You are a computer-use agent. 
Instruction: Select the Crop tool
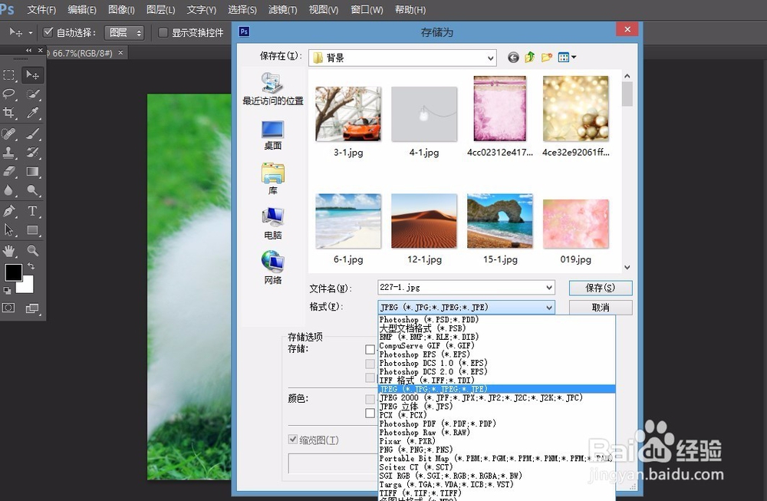click(8, 113)
